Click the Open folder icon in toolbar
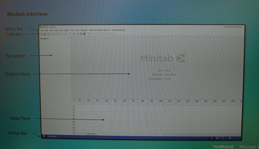 42,34
